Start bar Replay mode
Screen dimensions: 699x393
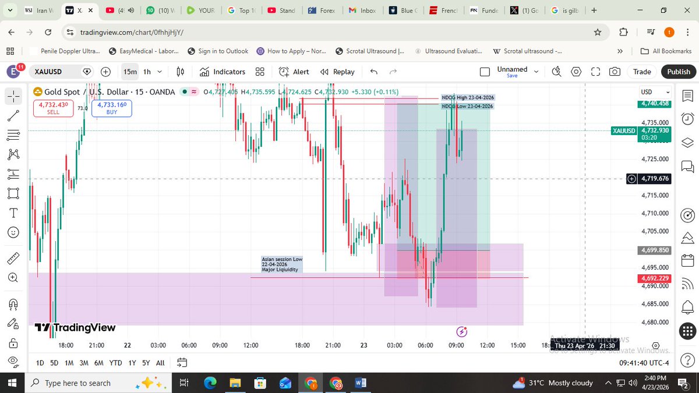337,72
